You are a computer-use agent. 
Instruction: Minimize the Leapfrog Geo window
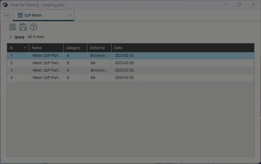pyautogui.click(x=225, y=5)
